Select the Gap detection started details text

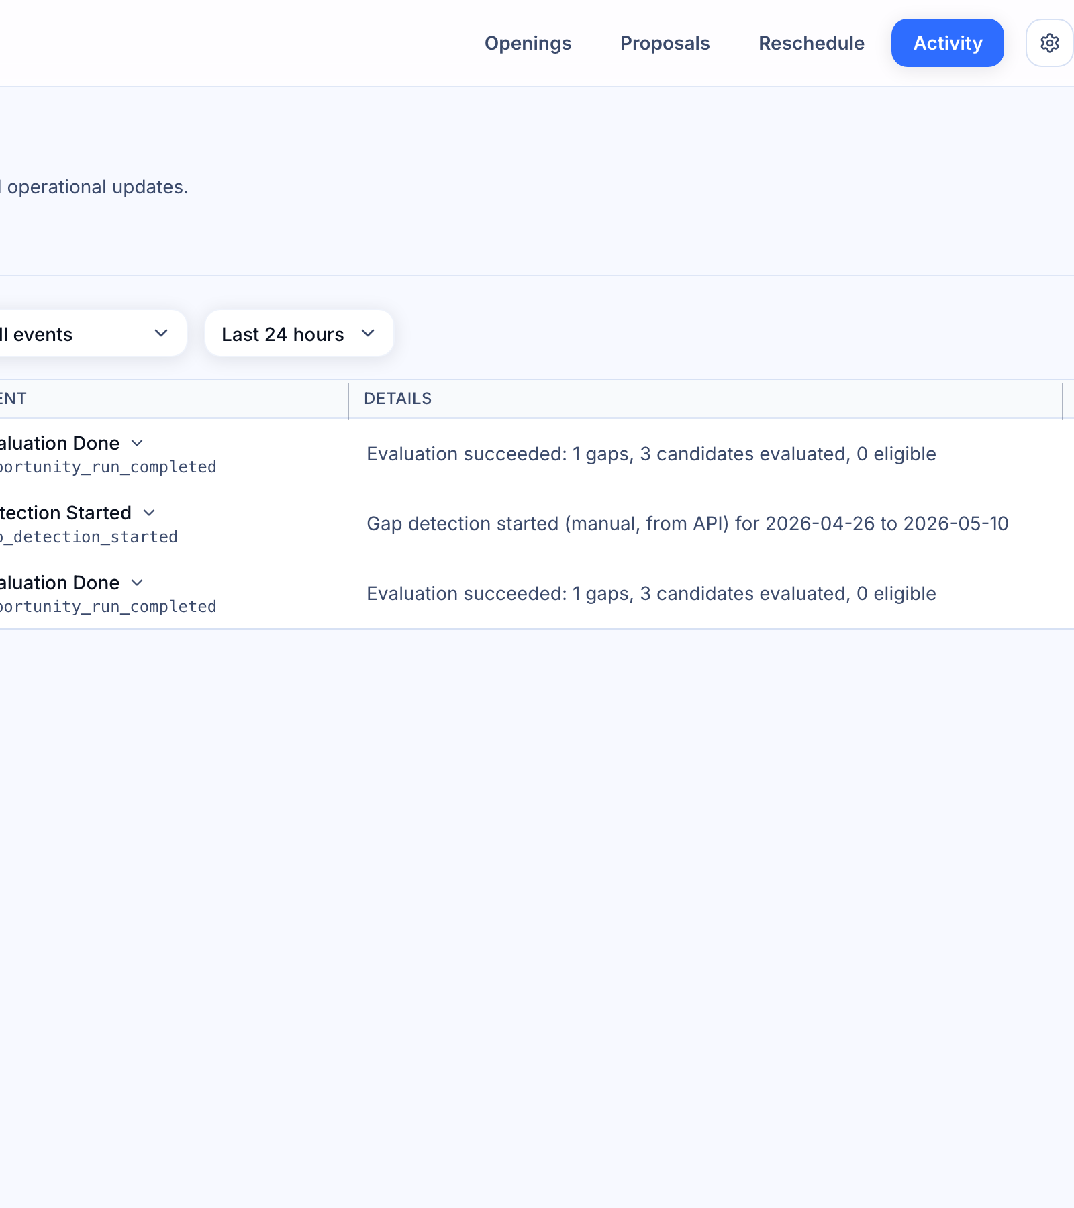pyautogui.click(x=687, y=523)
